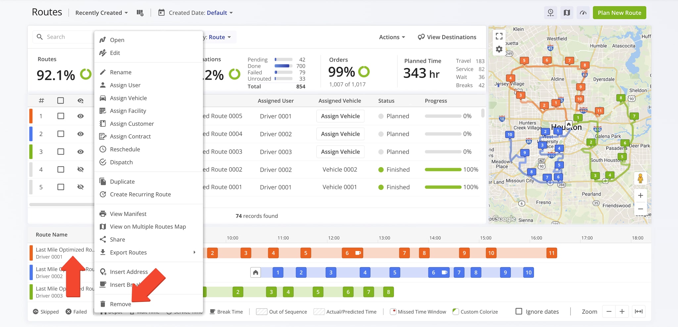Open the map settings gear
Image resolution: width=678 pixels, height=327 pixels.
pyautogui.click(x=499, y=49)
